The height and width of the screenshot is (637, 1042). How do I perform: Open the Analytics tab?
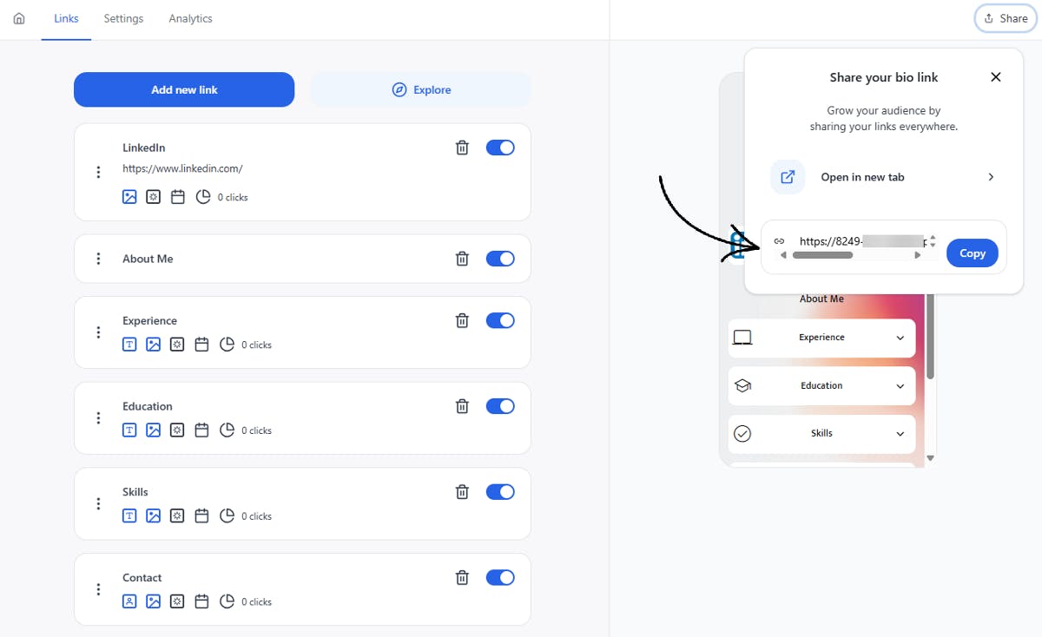click(190, 18)
